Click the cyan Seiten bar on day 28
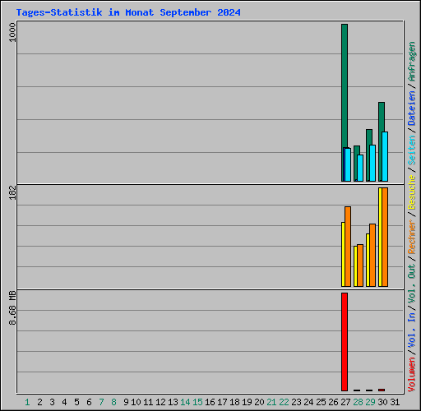421x411 pixels. [x=360, y=169]
